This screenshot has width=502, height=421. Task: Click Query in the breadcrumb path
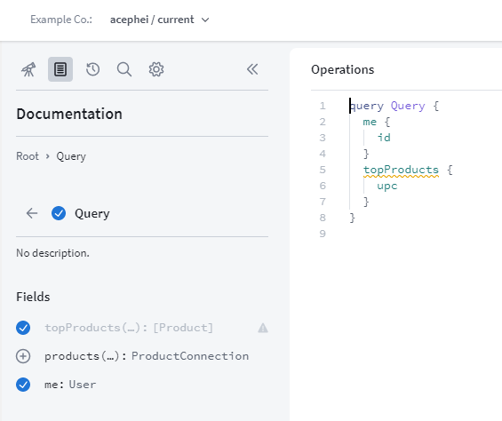click(71, 156)
